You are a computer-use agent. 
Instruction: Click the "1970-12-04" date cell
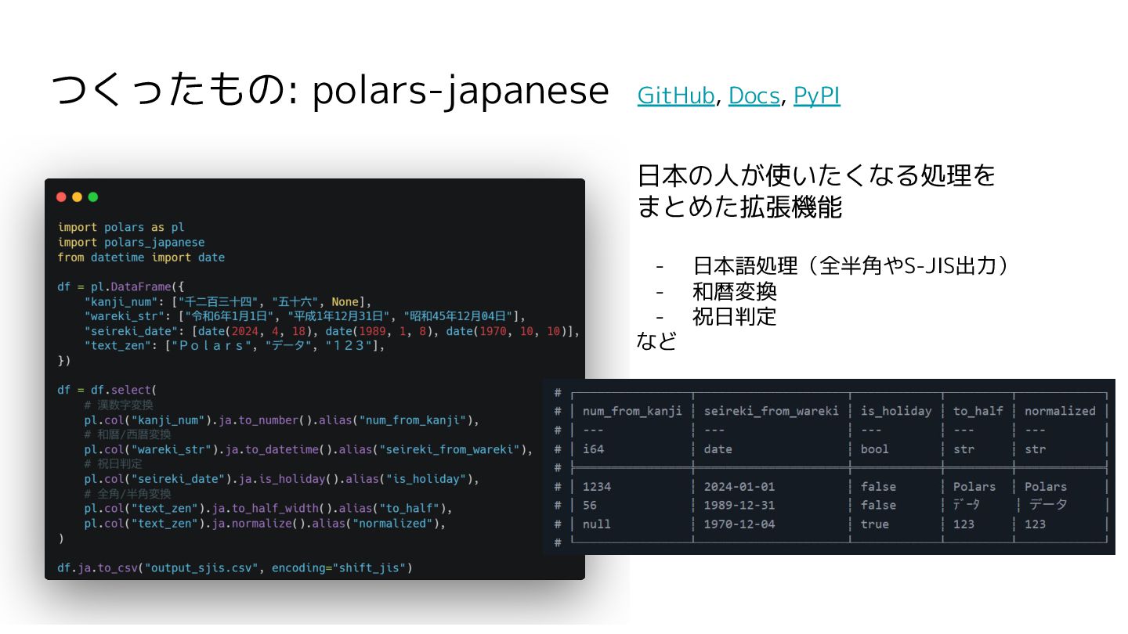[x=739, y=524]
